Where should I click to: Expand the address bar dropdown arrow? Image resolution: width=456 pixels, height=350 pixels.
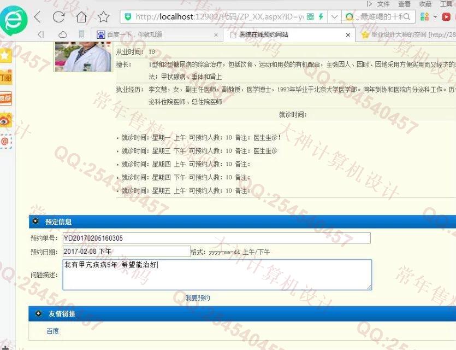pos(334,17)
